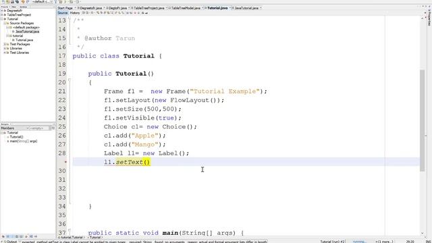The image size is (432, 243).
Task: Expand the Libraries node
Action: tap(5, 48)
